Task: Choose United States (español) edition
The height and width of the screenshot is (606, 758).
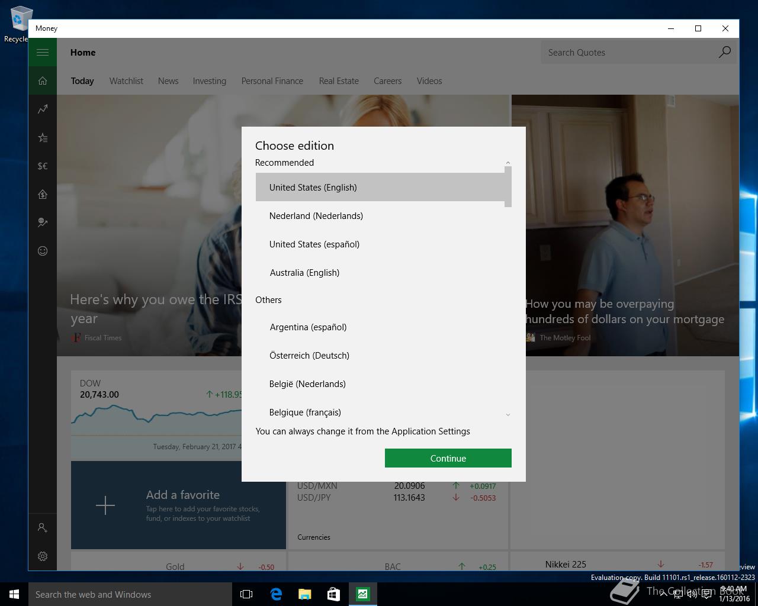Action: [380, 244]
